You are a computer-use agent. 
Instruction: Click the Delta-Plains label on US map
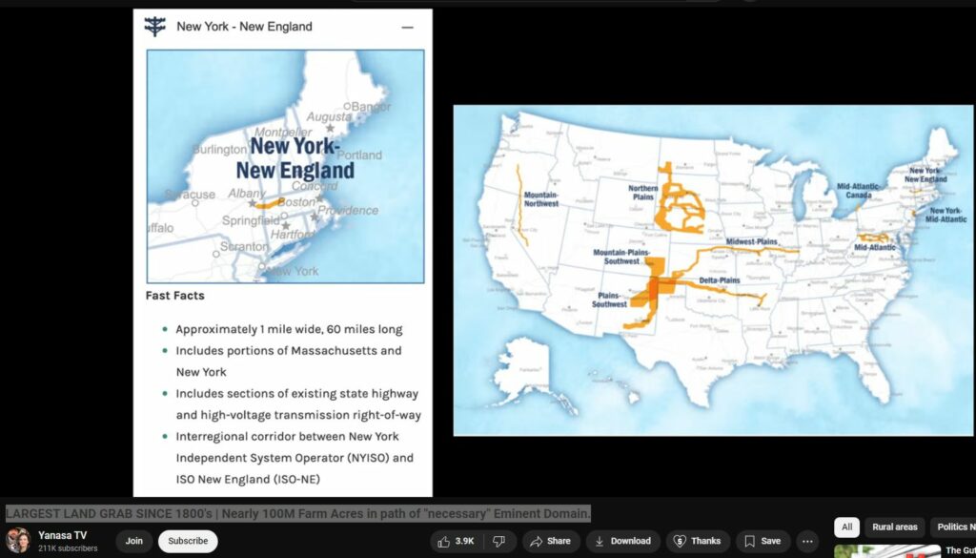click(x=720, y=280)
